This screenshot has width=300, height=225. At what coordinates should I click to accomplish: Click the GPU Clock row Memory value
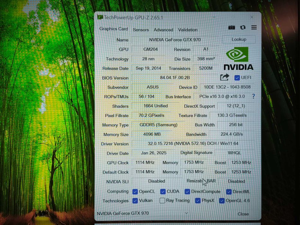(x=194, y=162)
